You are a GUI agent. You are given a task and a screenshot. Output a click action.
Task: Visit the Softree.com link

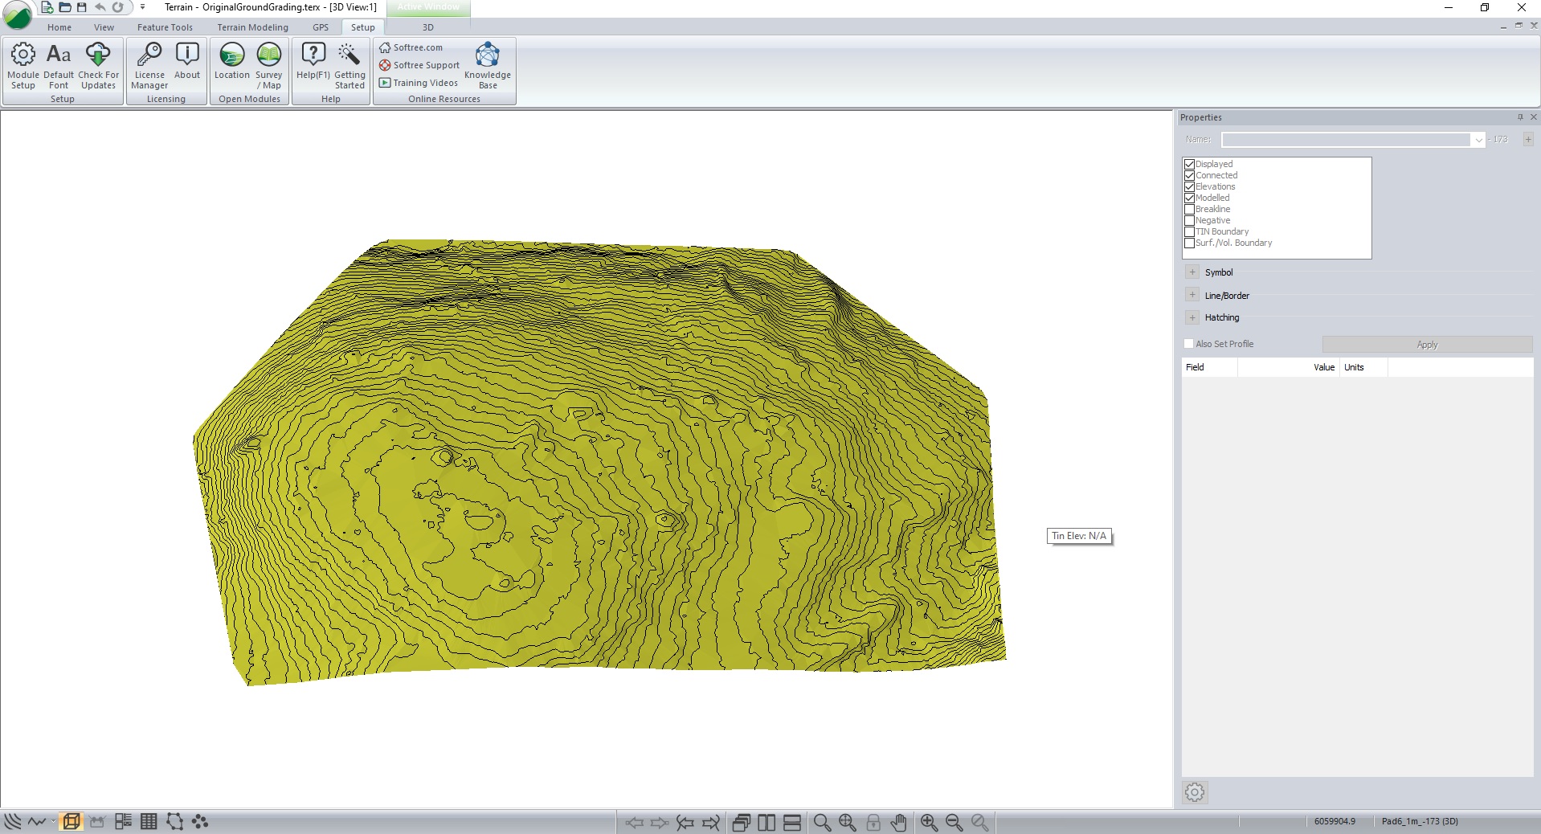pos(411,47)
